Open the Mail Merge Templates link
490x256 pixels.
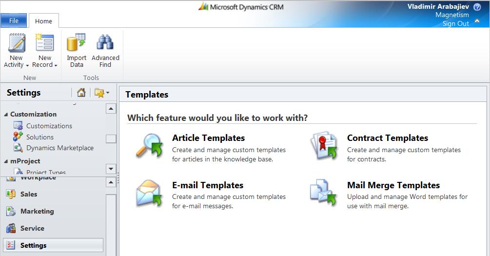pos(393,185)
